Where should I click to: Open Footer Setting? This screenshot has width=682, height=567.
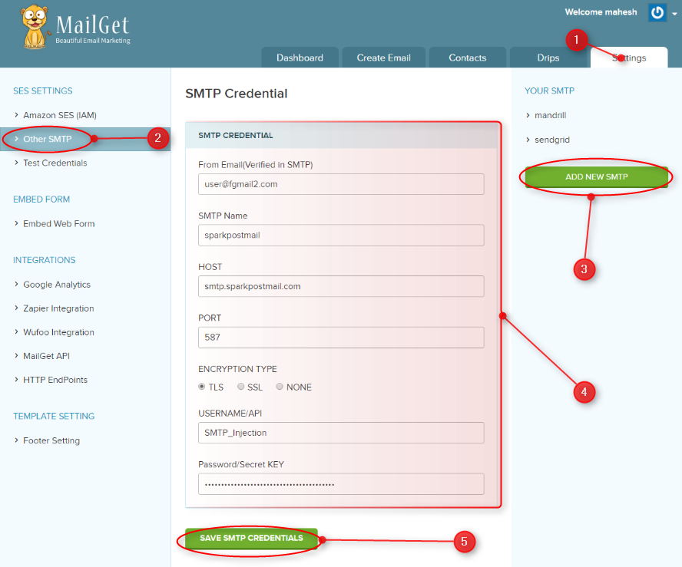tap(51, 440)
